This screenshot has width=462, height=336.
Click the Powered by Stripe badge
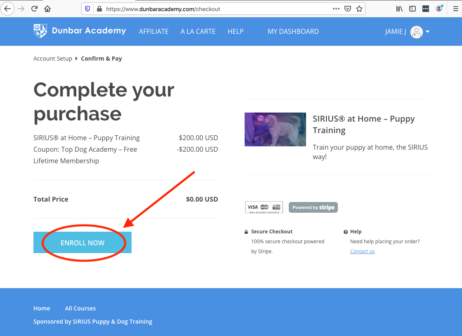coord(313,207)
